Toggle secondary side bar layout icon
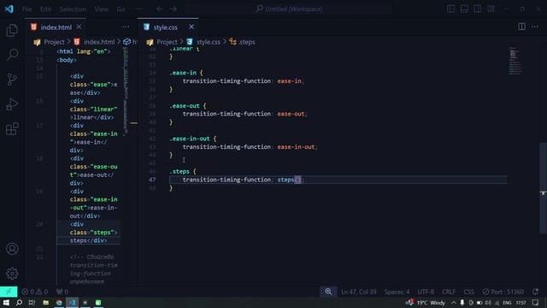Image resolution: width=547 pixels, height=308 pixels. [477, 9]
